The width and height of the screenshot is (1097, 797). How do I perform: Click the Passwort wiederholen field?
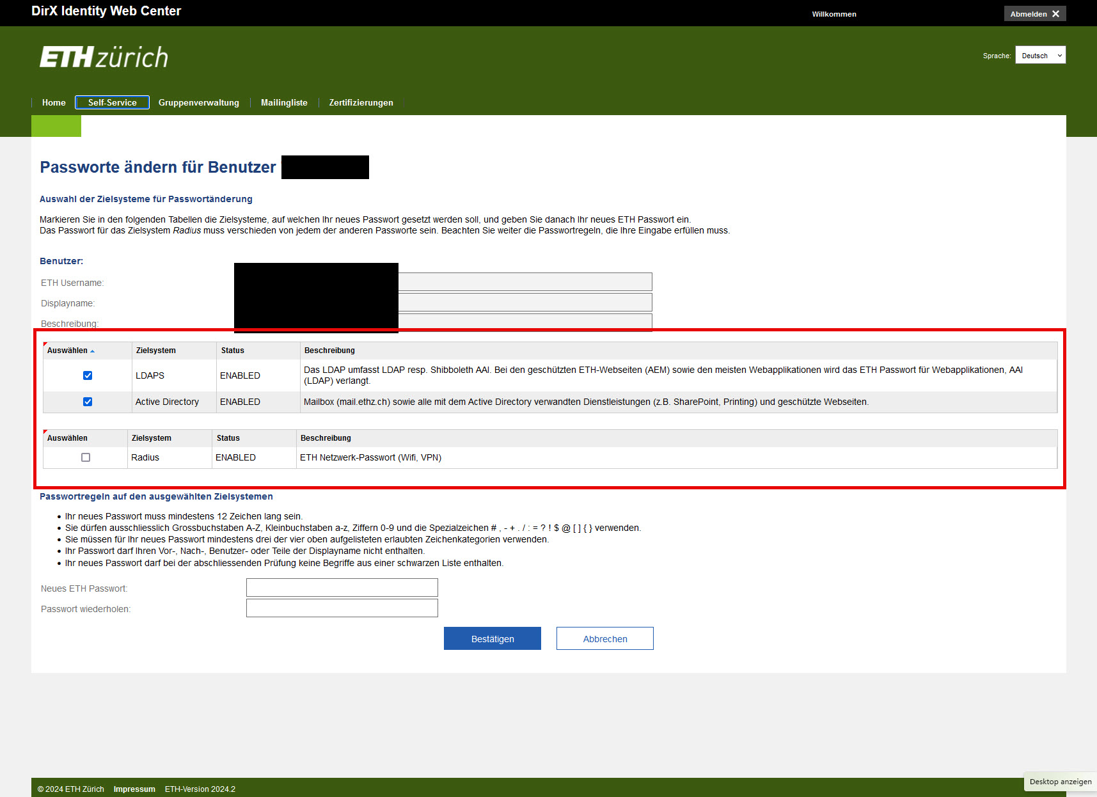point(342,608)
